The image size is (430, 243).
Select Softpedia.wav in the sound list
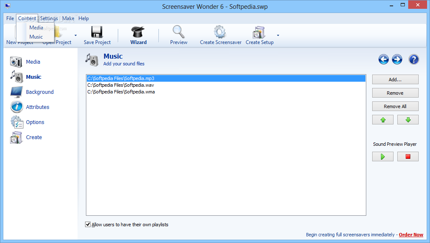(x=226, y=85)
